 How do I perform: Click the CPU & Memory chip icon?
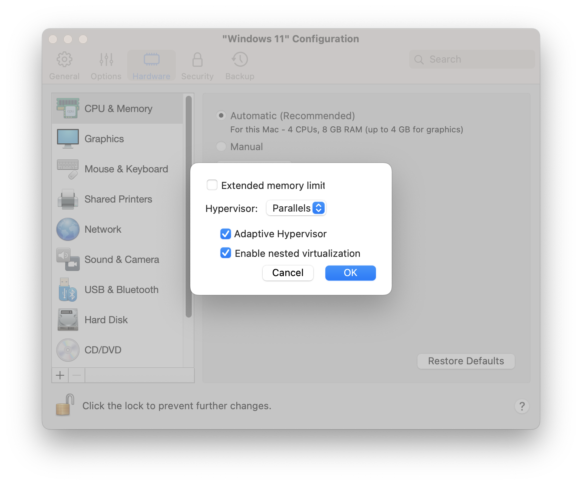click(68, 109)
